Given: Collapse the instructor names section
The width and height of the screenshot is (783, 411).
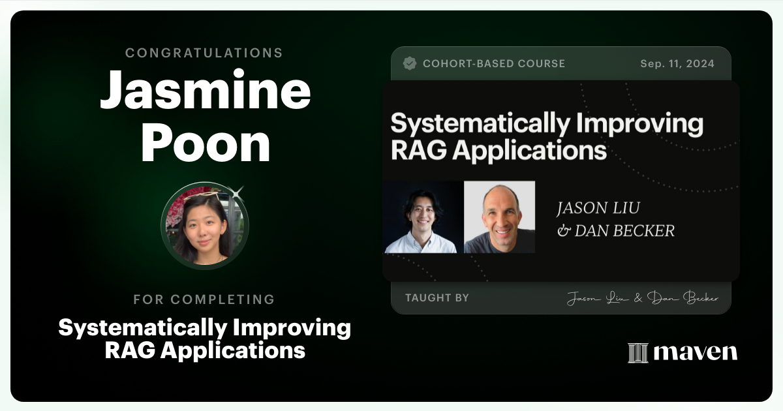Looking at the screenshot, I should [614, 219].
